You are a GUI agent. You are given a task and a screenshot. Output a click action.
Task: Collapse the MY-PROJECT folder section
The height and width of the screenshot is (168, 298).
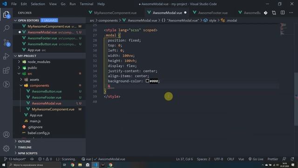15,56
